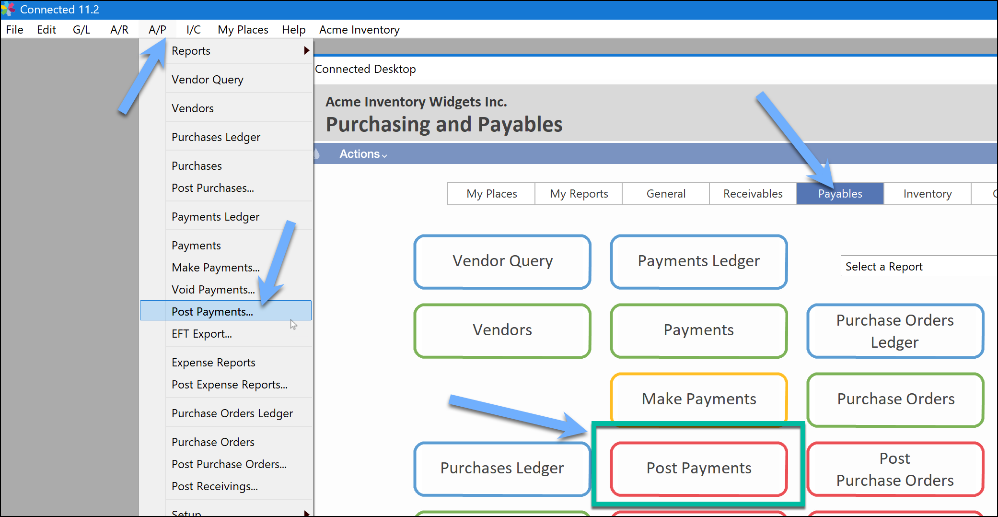Select Post Expense Reports... menu entry
This screenshot has height=517, width=998.
226,385
